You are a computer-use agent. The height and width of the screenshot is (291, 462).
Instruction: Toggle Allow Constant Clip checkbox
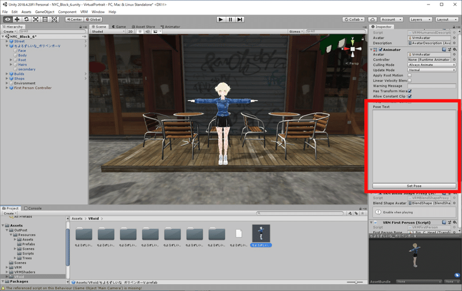click(409, 96)
